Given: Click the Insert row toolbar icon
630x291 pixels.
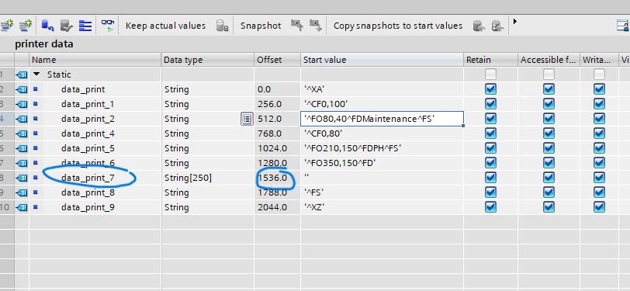Looking at the screenshot, I should (6, 26).
